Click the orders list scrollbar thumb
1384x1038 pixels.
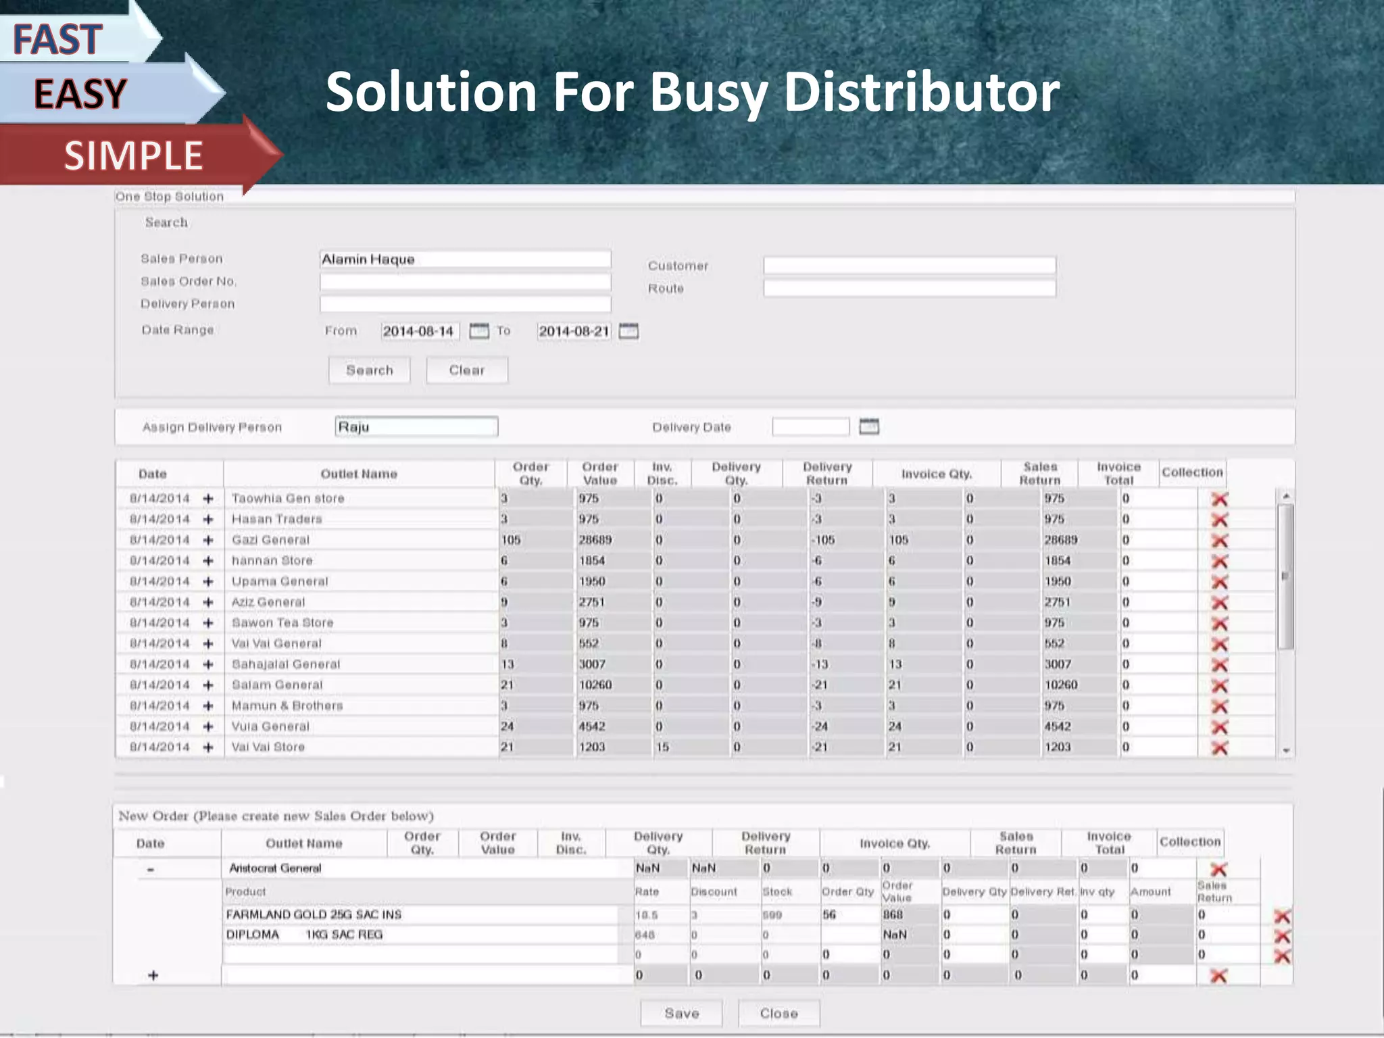click(1286, 576)
